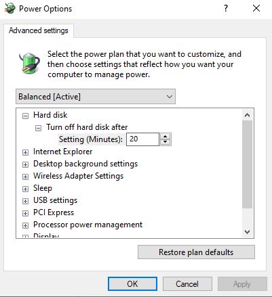The height and width of the screenshot is (297, 272).
Task: Select the Advanced settings tab
Action: (39, 30)
